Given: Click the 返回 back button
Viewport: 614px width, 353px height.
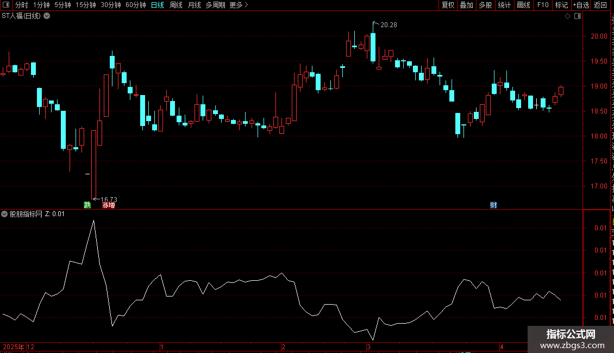Looking at the screenshot, I should (600, 5).
